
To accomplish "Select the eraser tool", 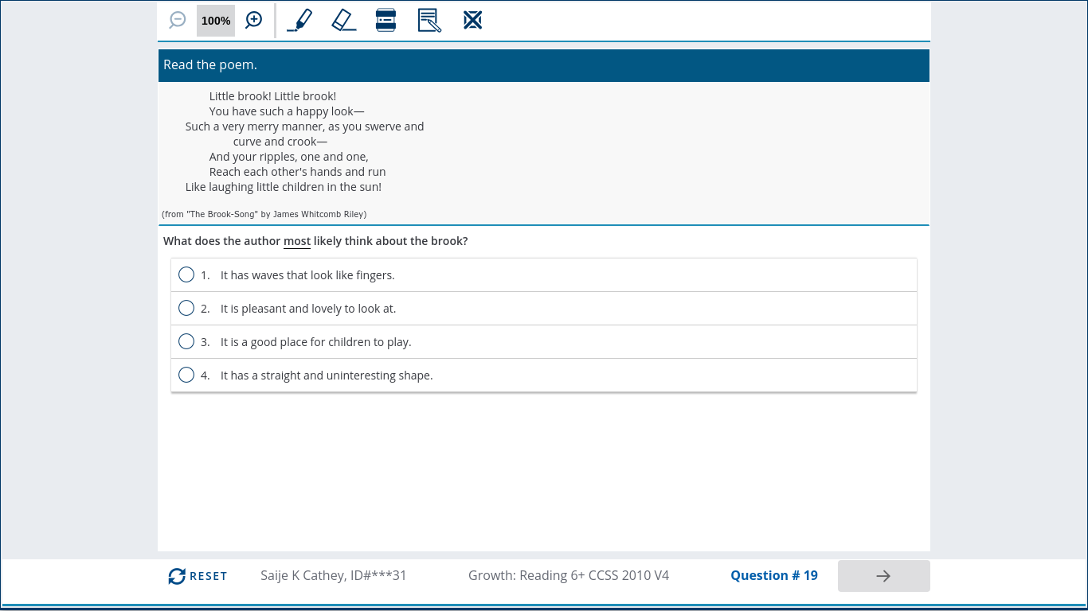I will [x=343, y=20].
